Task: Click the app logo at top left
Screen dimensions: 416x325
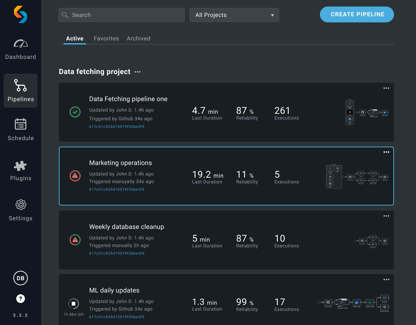Action: point(21,14)
